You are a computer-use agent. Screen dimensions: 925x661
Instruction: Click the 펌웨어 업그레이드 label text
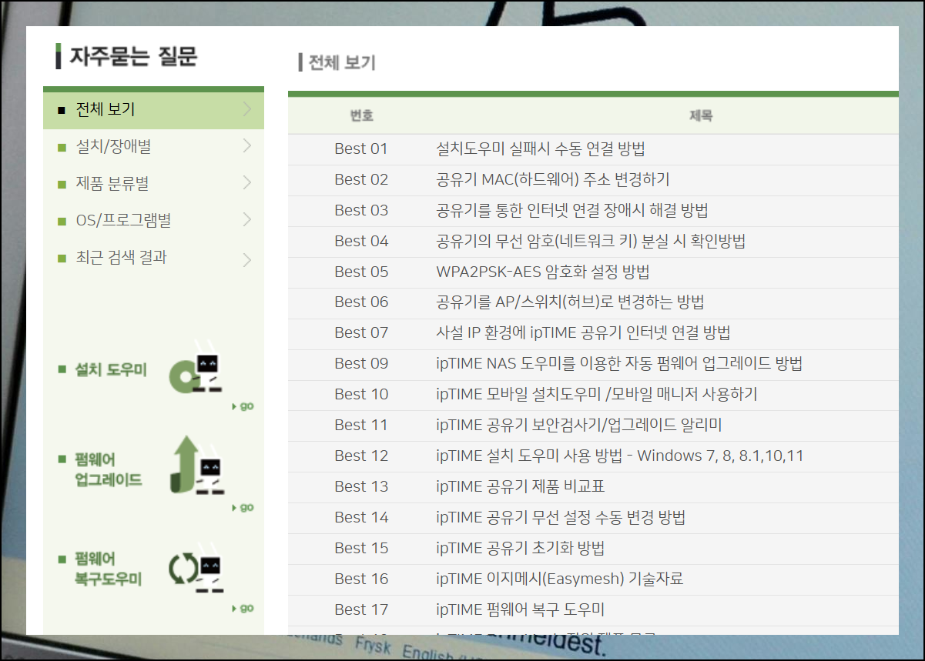[109, 470]
